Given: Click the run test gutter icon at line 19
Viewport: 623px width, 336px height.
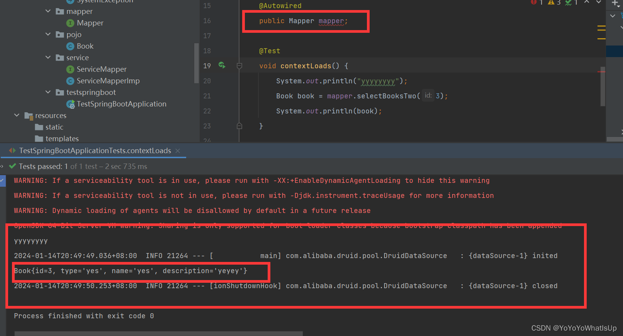Looking at the screenshot, I should point(222,65).
